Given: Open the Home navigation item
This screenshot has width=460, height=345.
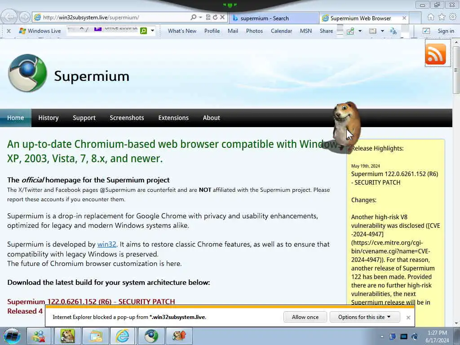Looking at the screenshot, I should point(16,118).
